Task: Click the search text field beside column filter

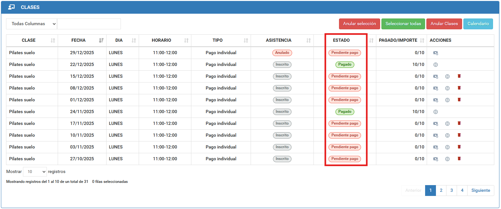Action: (x=89, y=24)
